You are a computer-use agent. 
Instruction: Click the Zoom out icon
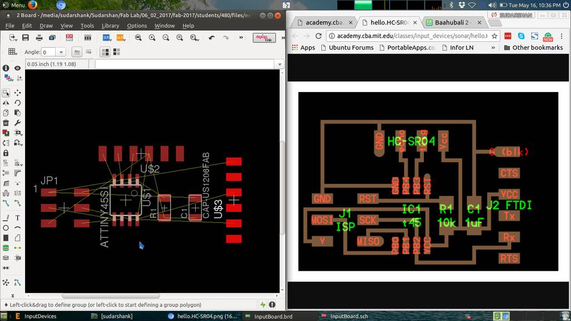click(x=166, y=37)
